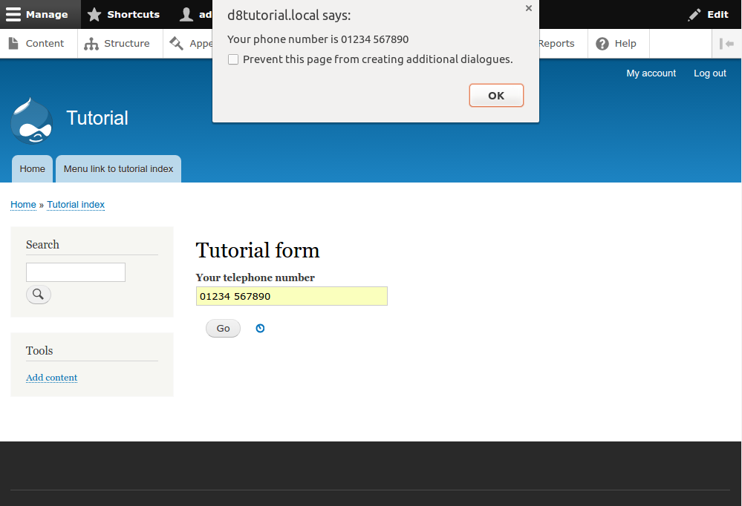Close the alert dialog with X
This screenshot has height=506, width=742.
529,8
